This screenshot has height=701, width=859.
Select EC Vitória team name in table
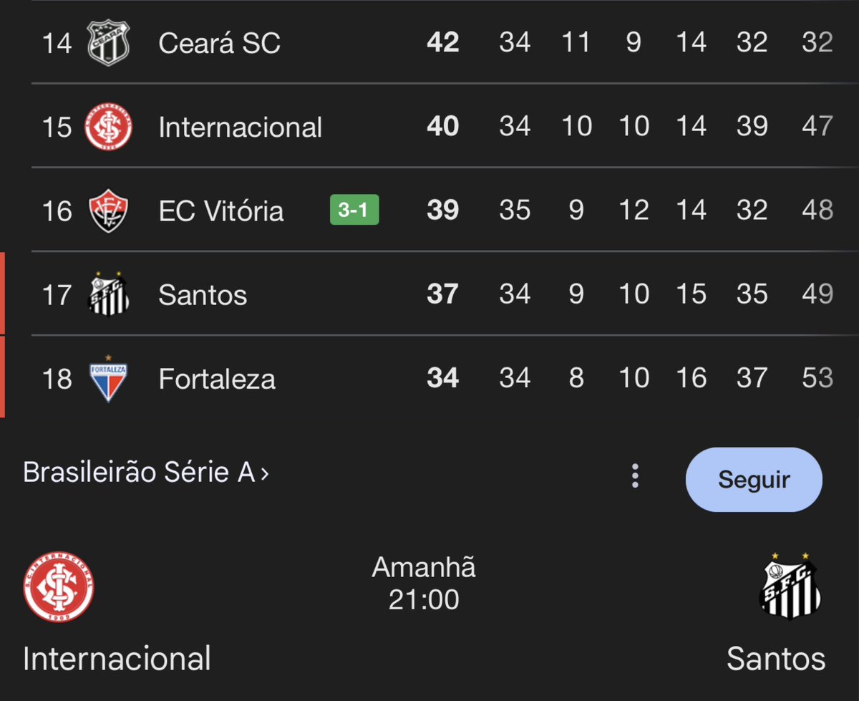(x=221, y=211)
